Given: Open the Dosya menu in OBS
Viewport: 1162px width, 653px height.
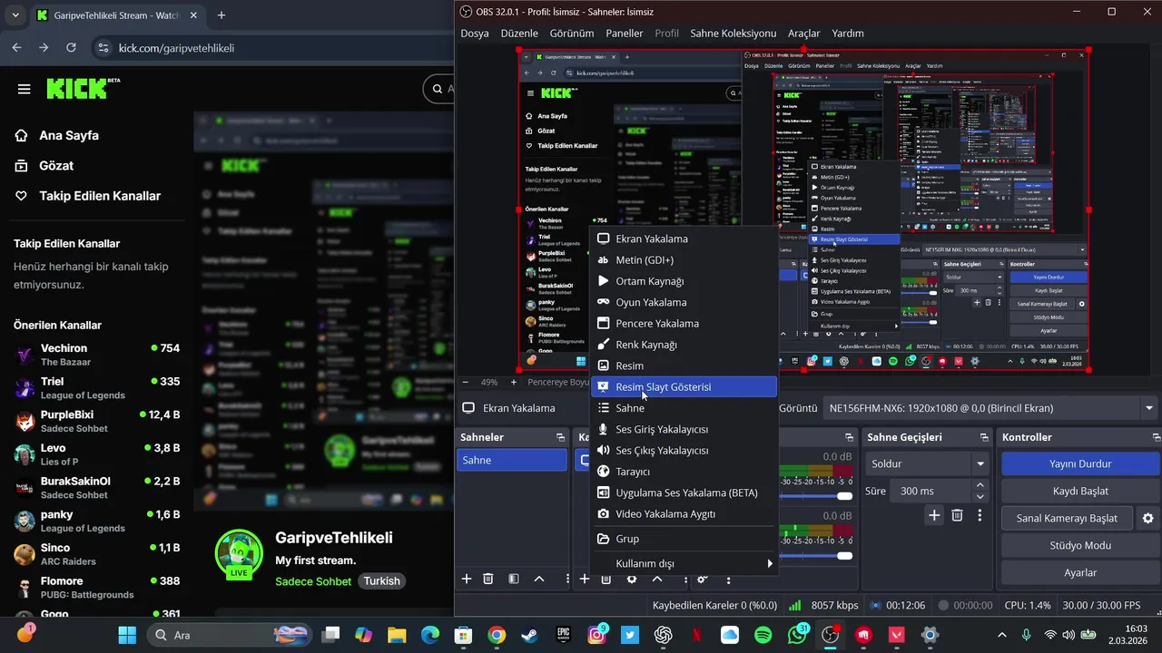Looking at the screenshot, I should (x=475, y=34).
